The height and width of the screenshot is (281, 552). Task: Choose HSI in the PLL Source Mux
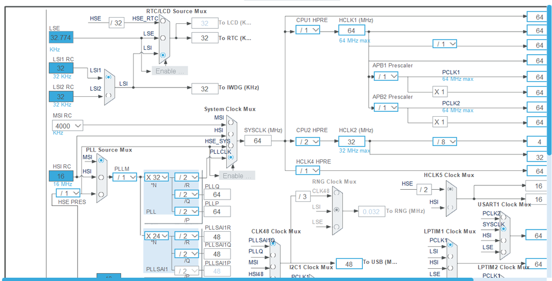(x=101, y=177)
